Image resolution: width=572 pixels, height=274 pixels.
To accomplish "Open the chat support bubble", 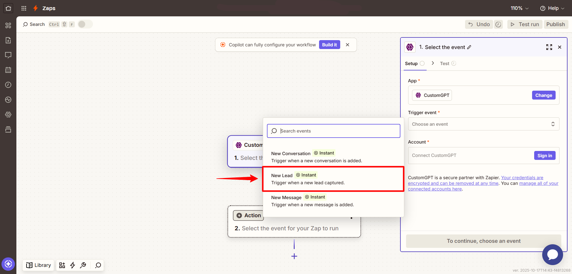I will click(x=553, y=255).
